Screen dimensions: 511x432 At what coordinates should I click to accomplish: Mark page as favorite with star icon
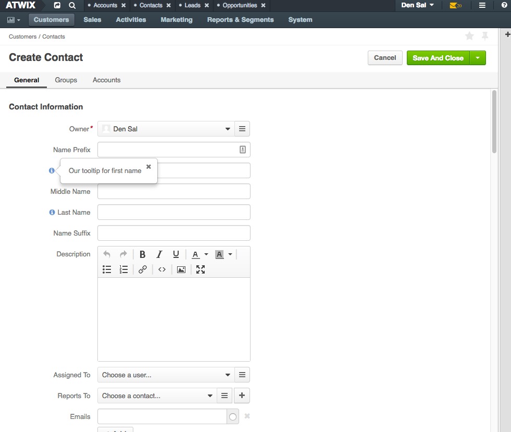[469, 36]
